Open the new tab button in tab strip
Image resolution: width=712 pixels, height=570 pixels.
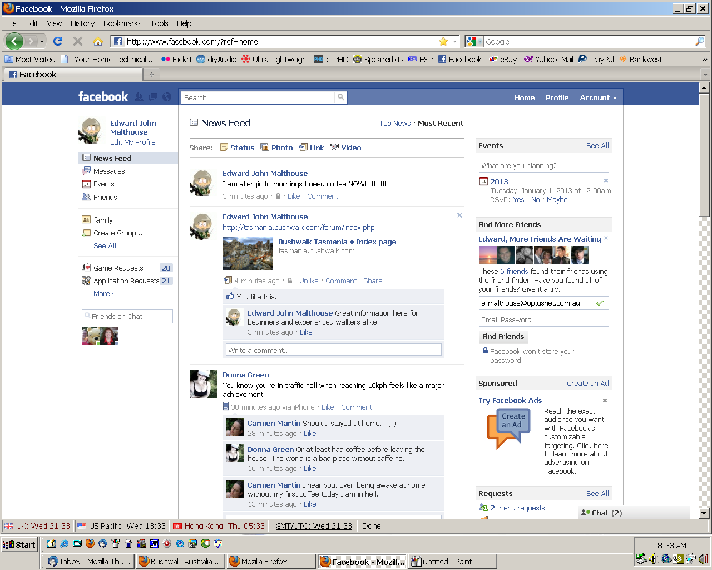pyautogui.click(x=151, y=74)
